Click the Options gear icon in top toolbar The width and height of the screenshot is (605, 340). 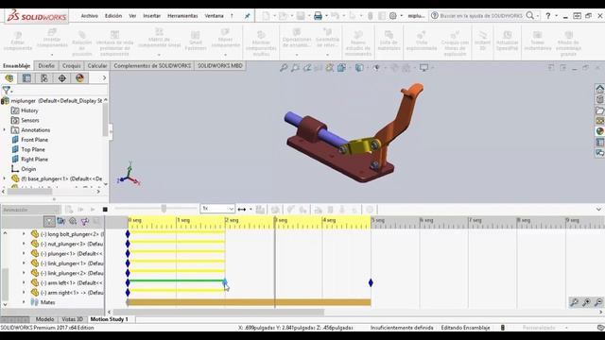point(393,16)
